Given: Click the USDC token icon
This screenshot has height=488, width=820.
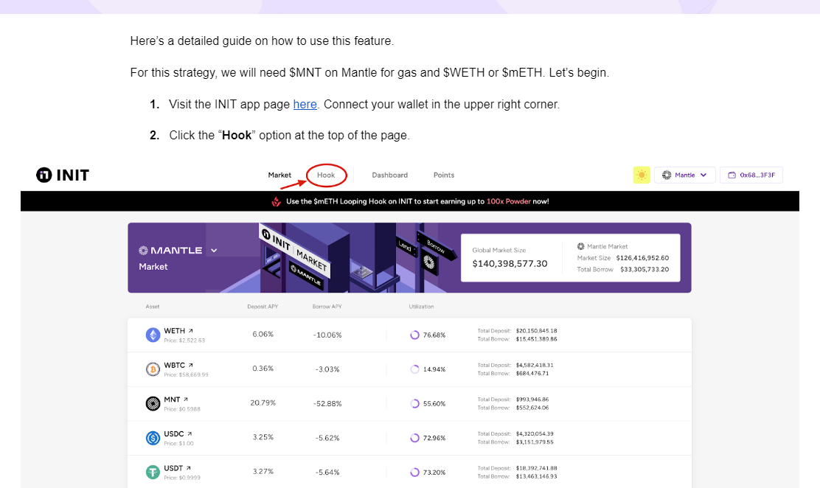Looking at the screenshot, I should tap(153, 438).
